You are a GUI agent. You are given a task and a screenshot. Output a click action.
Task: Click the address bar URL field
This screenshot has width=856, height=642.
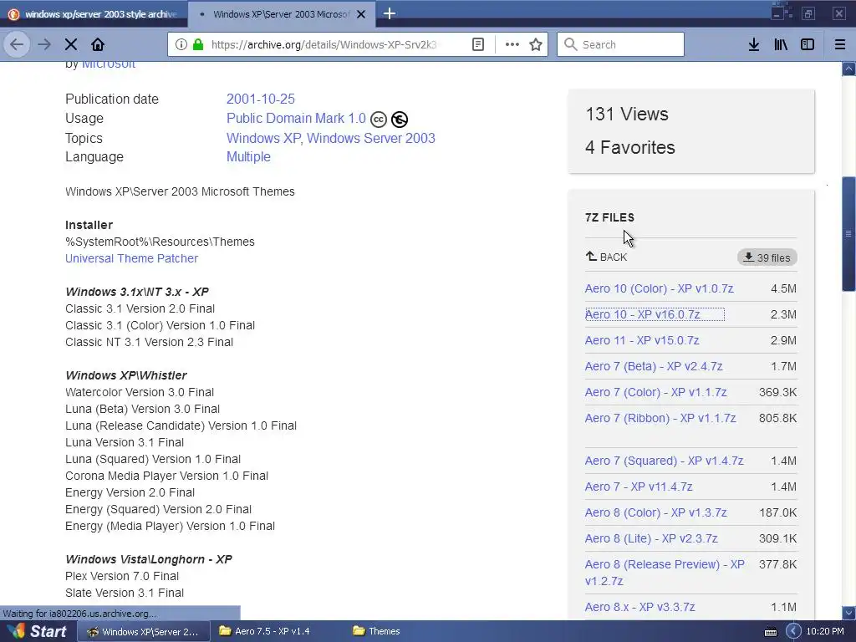click(x=324, y=45)
